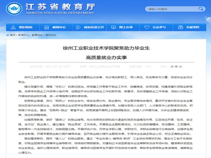Click the keyword search input field
The height and width of the screenshot is (158, 211).
tap(166, 9)
